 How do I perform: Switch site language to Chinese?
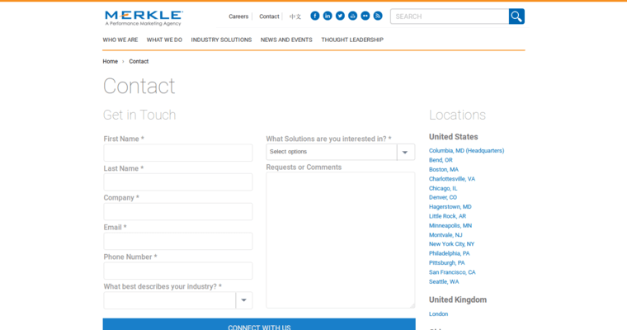pyautogui.click(x=295, y=16)
